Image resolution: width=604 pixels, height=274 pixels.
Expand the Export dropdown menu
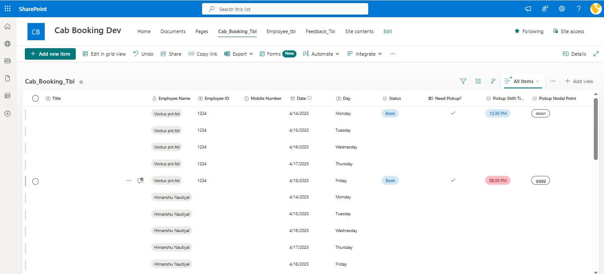[x=238, y=53]
